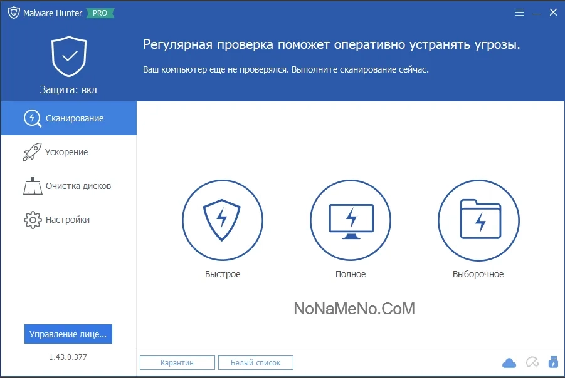Click the large protection shield checkmark icon

click(x=69, y=58)
